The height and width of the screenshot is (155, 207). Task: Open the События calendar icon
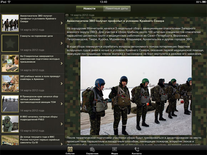coord(70,149)
